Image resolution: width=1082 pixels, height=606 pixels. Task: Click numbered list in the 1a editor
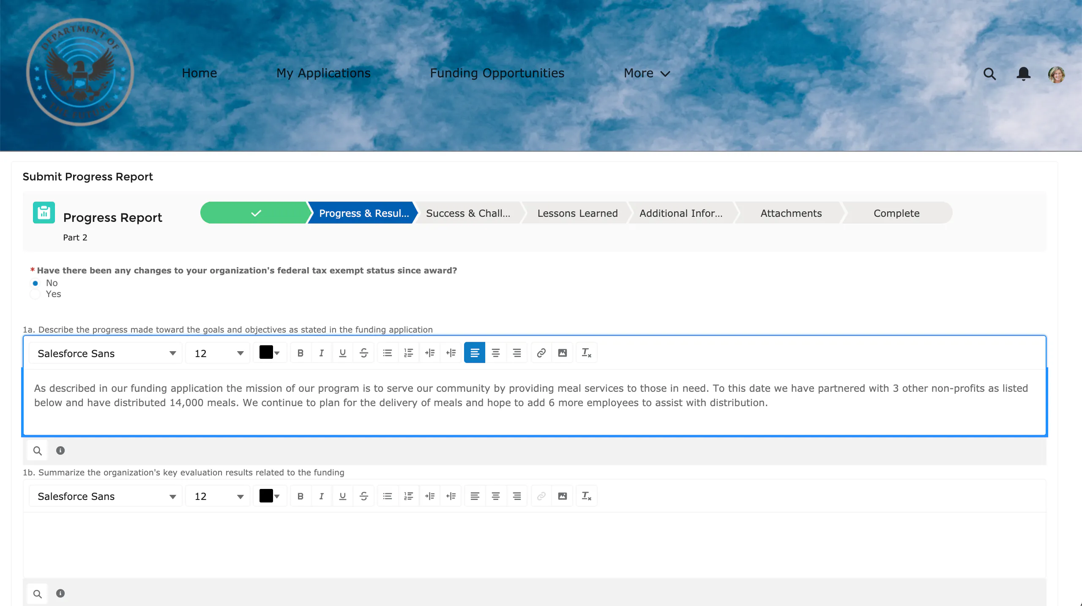pyautogui.click(x=408, y=353)
